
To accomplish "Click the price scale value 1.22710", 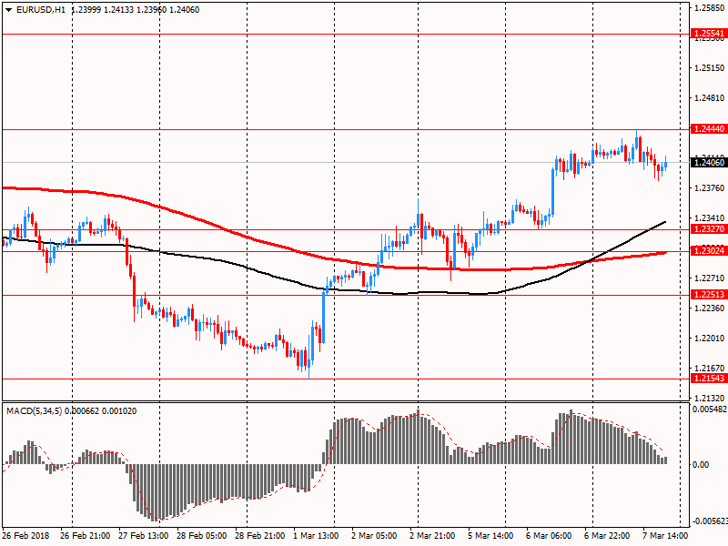I will [x=710, y=278].
